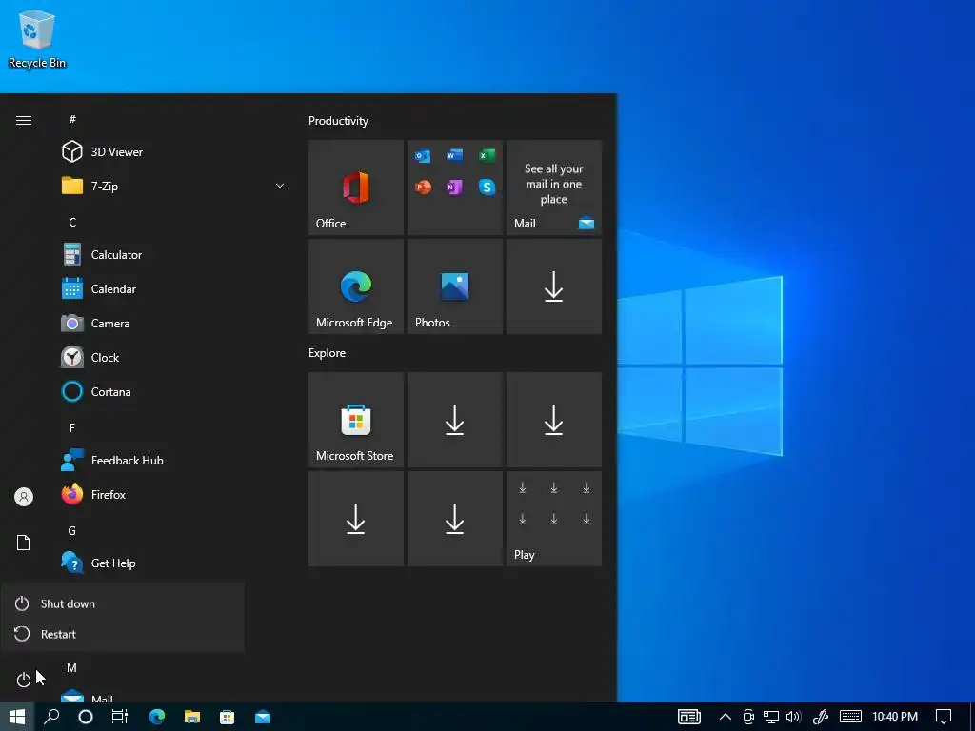
Task: Open Mail from the taskbar
Action: point(263,717)
